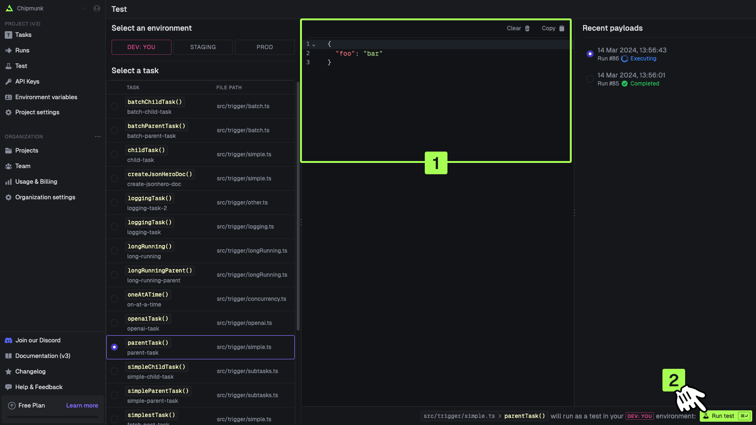Select the simpleChildTask() radio button
The width and height of the screenshot is (756, 425).
(114, 371)
